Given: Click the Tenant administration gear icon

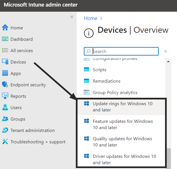Looking at the screenshot, I should point(5,130).
